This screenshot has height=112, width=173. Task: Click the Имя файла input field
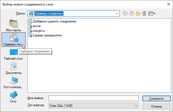click(x=93, y=98)
